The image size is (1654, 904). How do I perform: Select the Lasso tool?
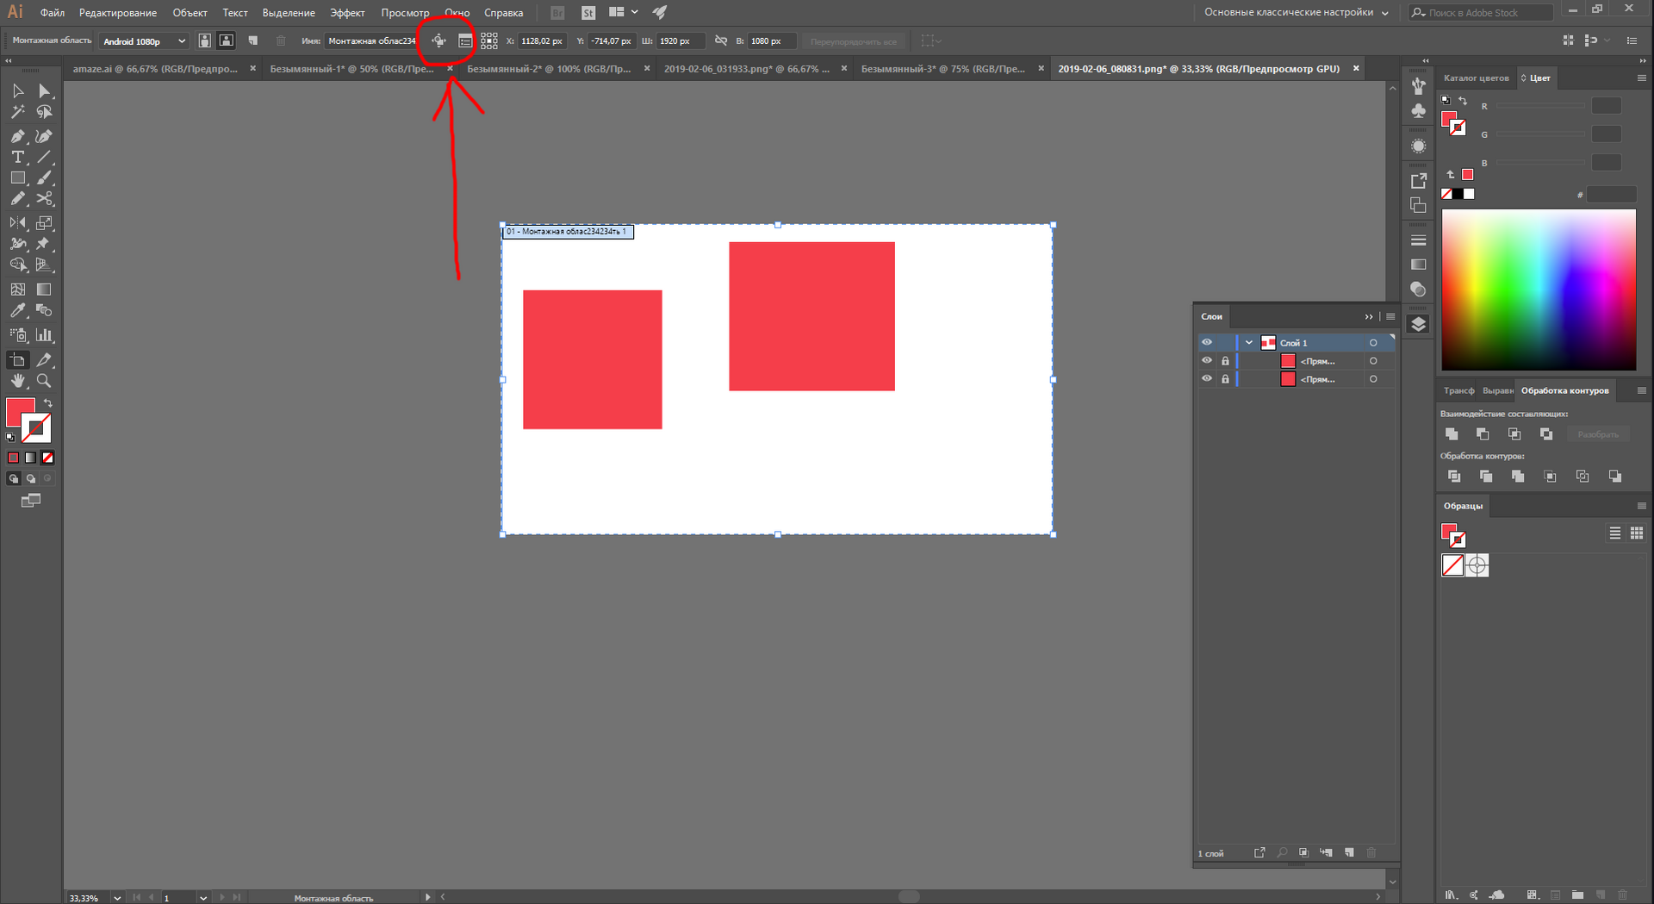(44, 112)
